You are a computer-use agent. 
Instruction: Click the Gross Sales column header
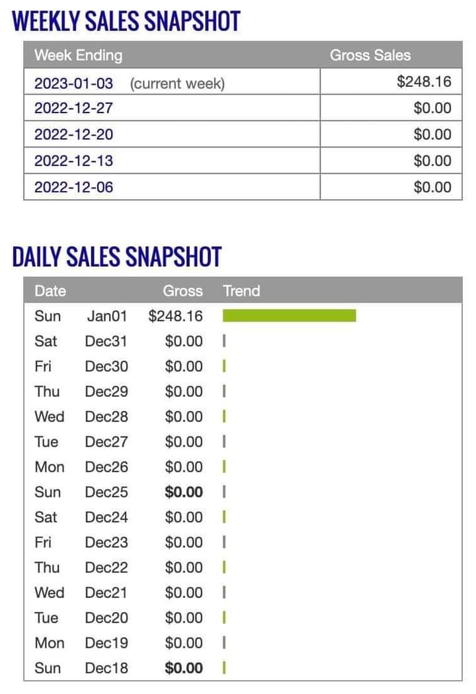tap(370, 55)
